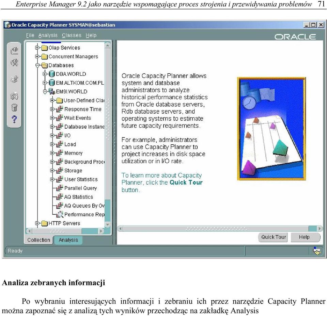Click the User Statistics chart icon

tap(60, 179)
